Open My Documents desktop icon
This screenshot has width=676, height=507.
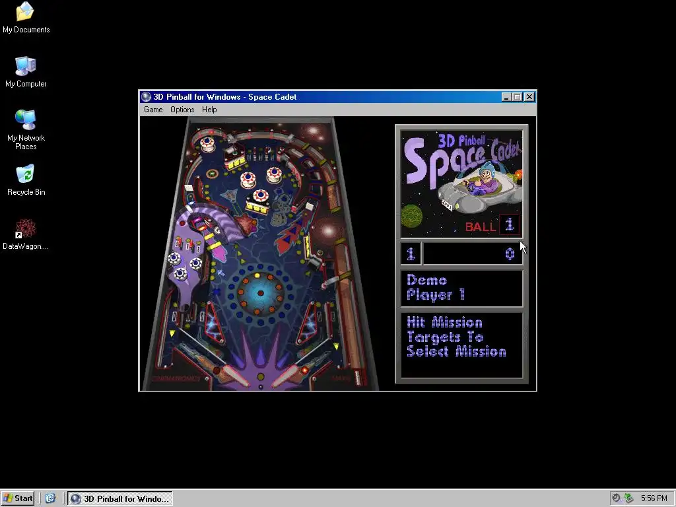[26, 18]
